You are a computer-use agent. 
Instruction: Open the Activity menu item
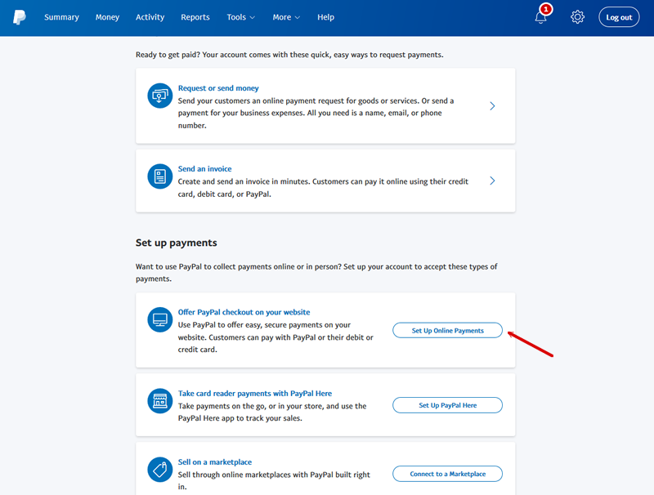[150, 17]
